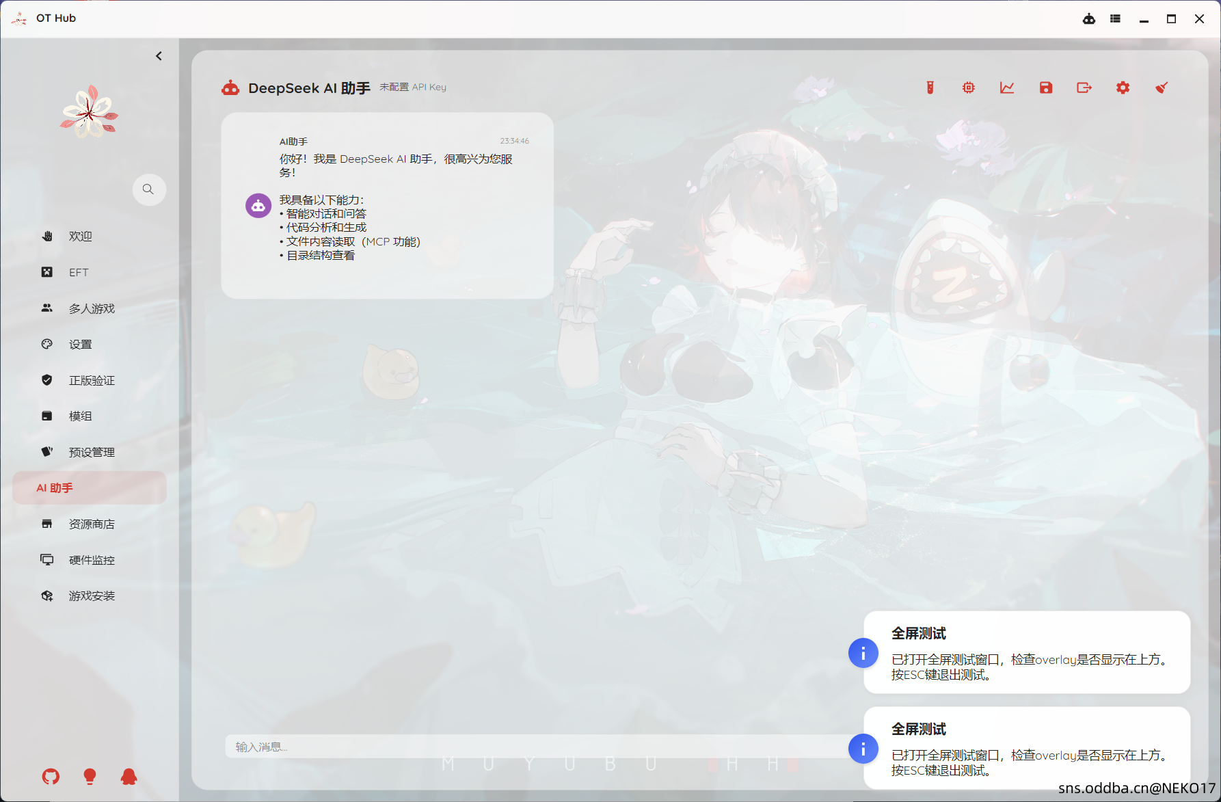Click the 23:34:46 message timestamp

tap(514, 141)
